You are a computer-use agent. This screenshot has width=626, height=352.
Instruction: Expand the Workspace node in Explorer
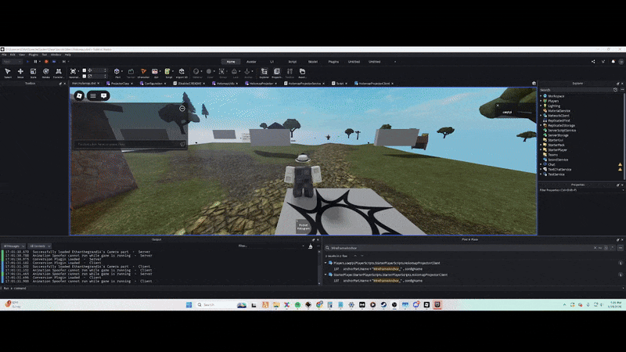click(x=541, y=96)
